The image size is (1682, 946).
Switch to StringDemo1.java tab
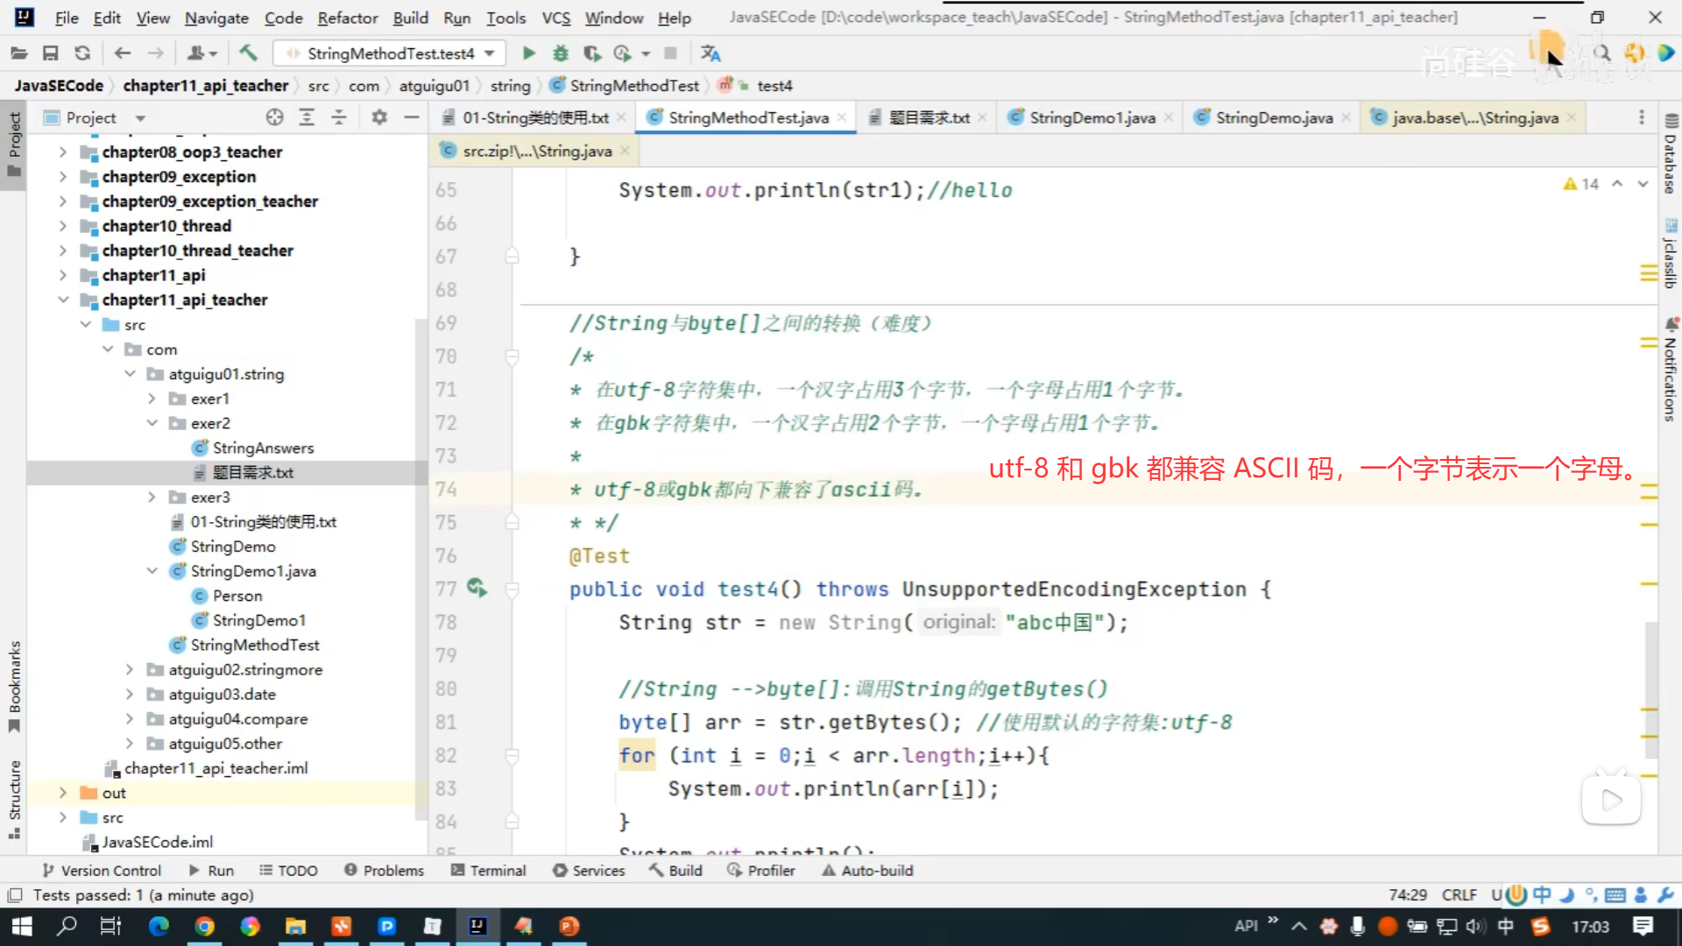coord(1092,117)
